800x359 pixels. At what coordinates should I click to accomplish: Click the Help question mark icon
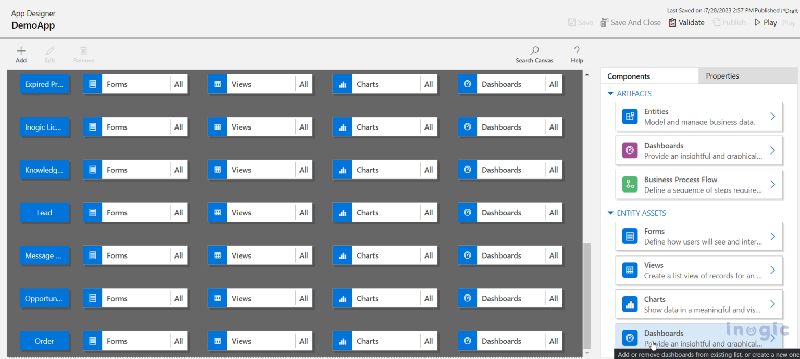(x=577, y=51)
